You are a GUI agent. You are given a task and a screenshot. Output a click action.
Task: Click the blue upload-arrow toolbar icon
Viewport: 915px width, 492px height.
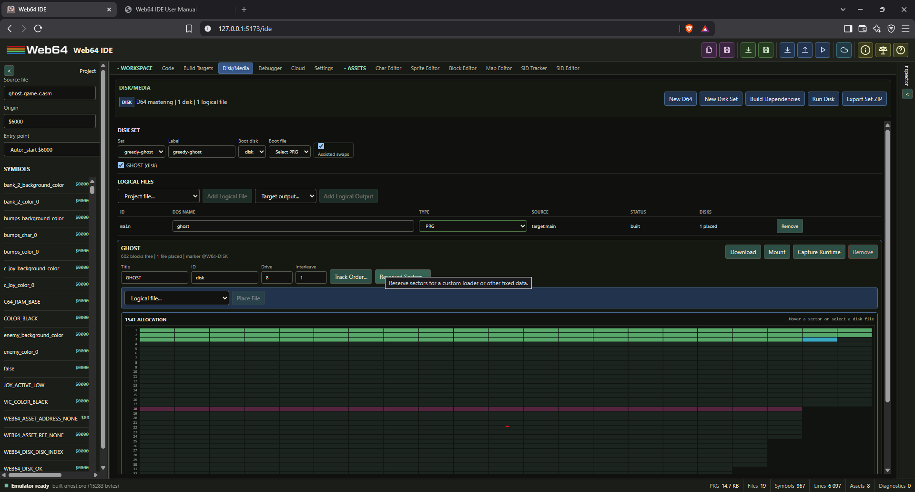tap(805, 50)
